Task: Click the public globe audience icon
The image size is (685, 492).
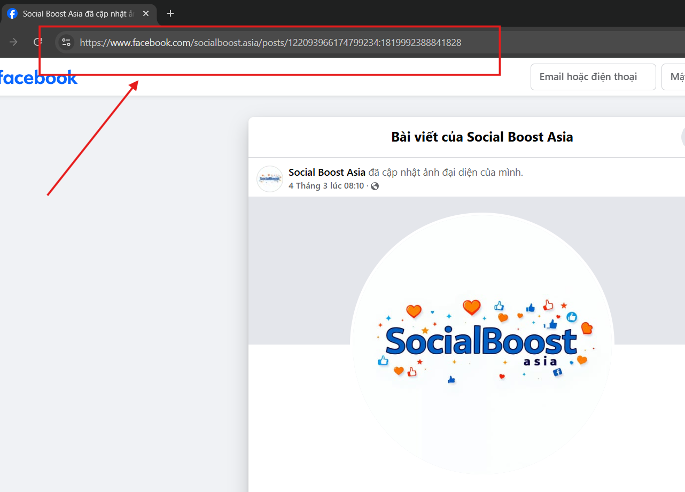Action: point(375,186)
